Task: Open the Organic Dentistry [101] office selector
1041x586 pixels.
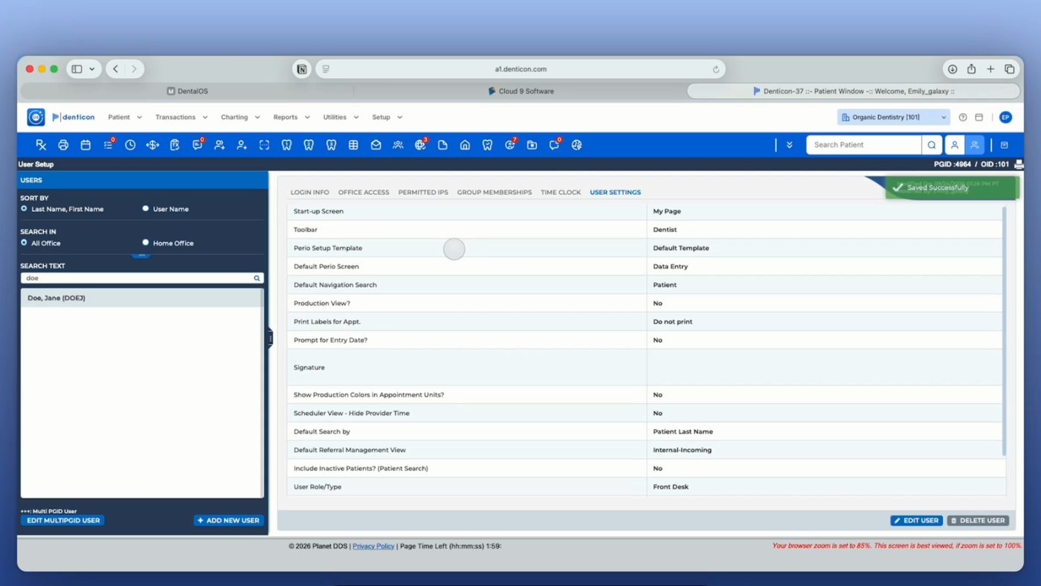Action: [x=894, y=117]
